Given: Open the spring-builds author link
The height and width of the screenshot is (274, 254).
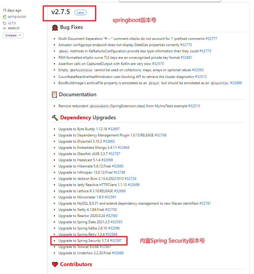Looking at the screenshot, I should click(x=17, y=17).
